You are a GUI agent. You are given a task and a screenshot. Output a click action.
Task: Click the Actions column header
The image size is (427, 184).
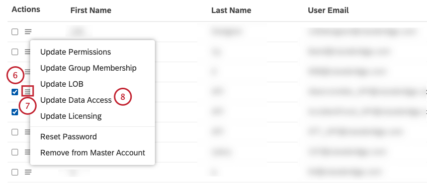26,10
